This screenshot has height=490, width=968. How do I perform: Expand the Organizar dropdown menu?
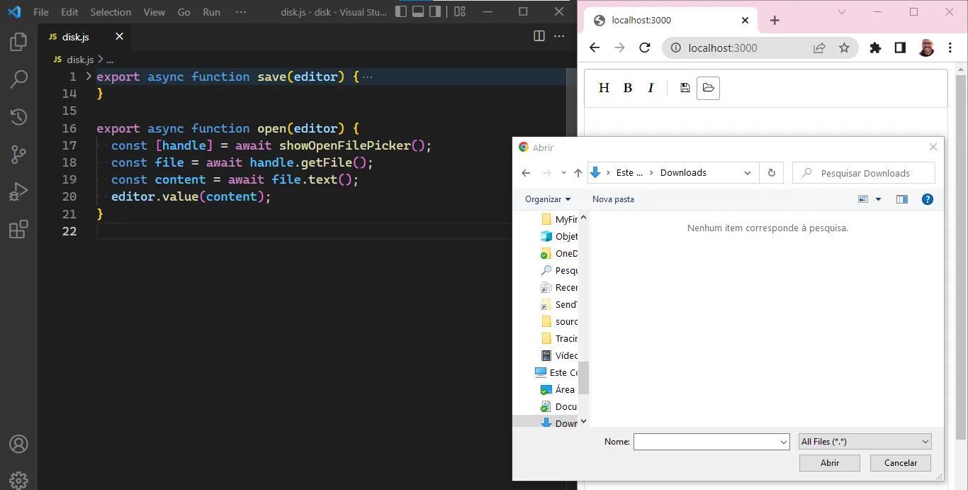(548, 199)
